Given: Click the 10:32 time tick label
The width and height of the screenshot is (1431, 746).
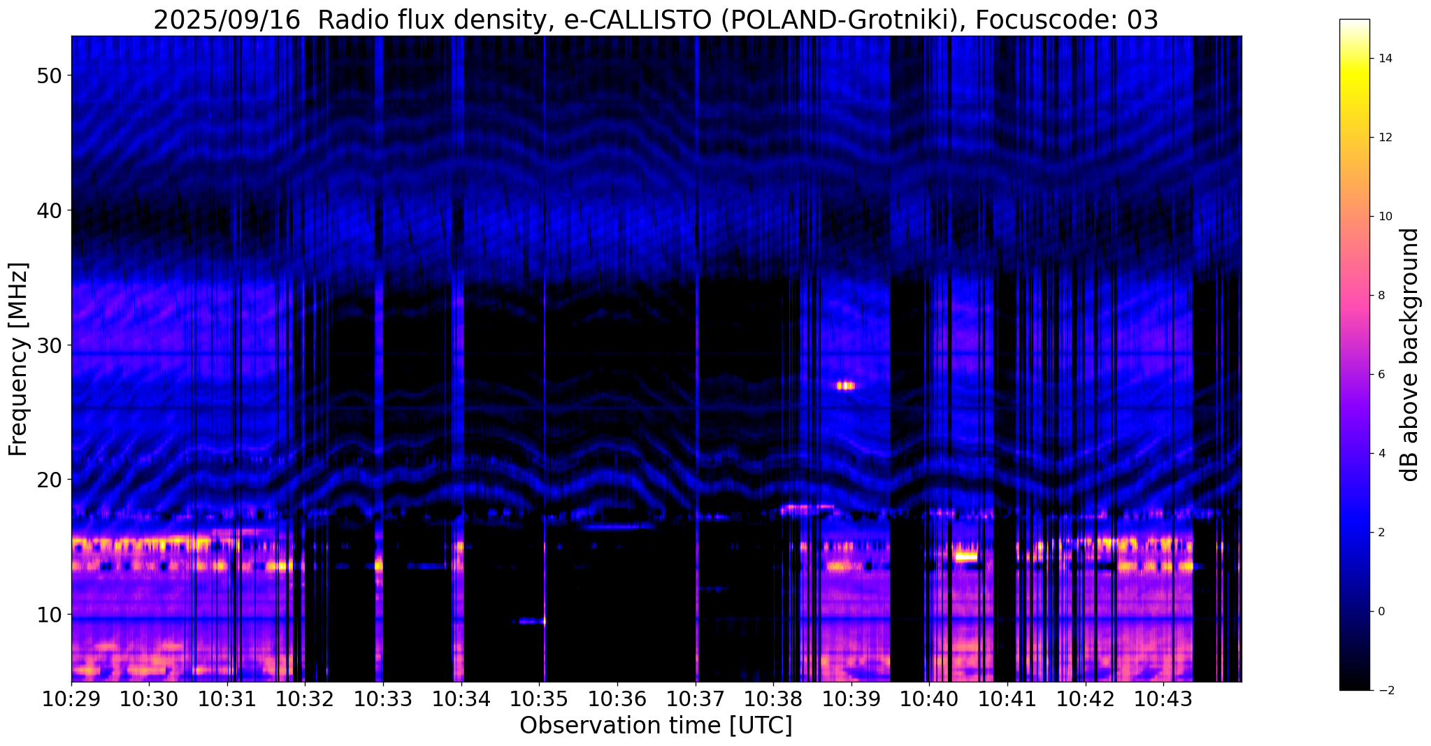Looking at the screenshot, I should pyautogui.click(x=305, y=698).
